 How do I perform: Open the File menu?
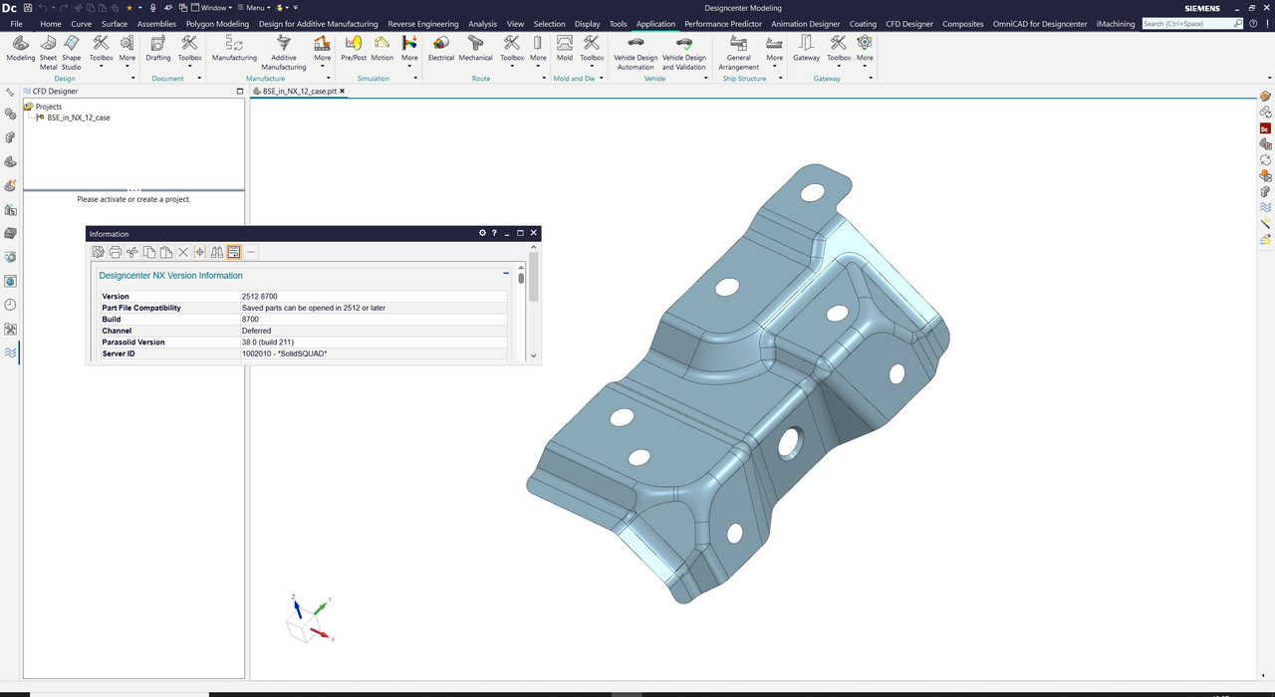pyautogui.click(x=16, y=24)
